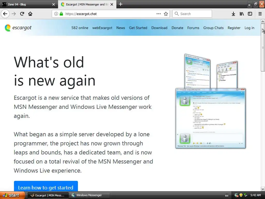Show site information icon in address bar
This screenshot has height=199, width=265.
(x=56, y=14)
